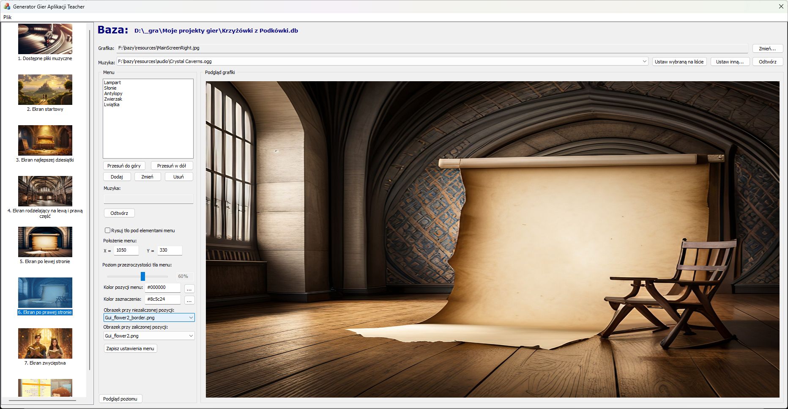Image resolution: width=788 pixels, height=409 pixels.
Task: Select the library split-screen thumbnail
Action: click(x=45, y=191)
